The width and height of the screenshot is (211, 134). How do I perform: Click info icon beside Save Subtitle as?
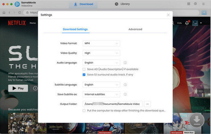click(125, 94)
